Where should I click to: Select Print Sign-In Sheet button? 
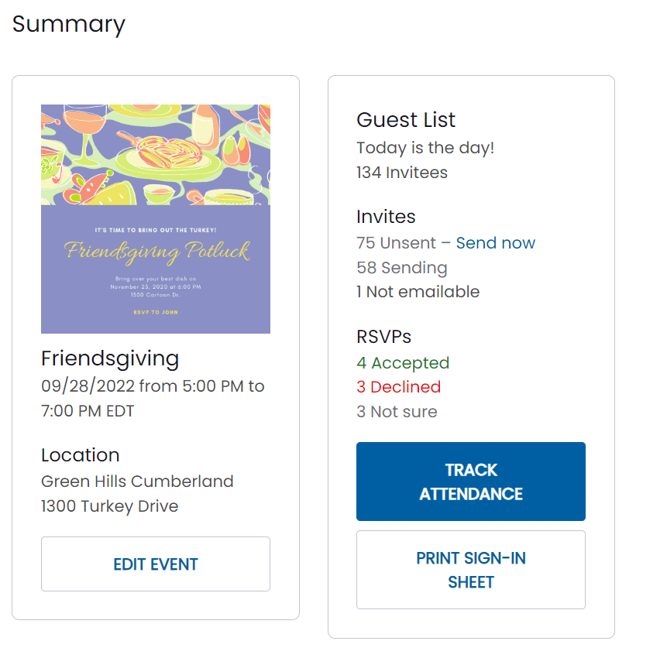click(471, 570)
